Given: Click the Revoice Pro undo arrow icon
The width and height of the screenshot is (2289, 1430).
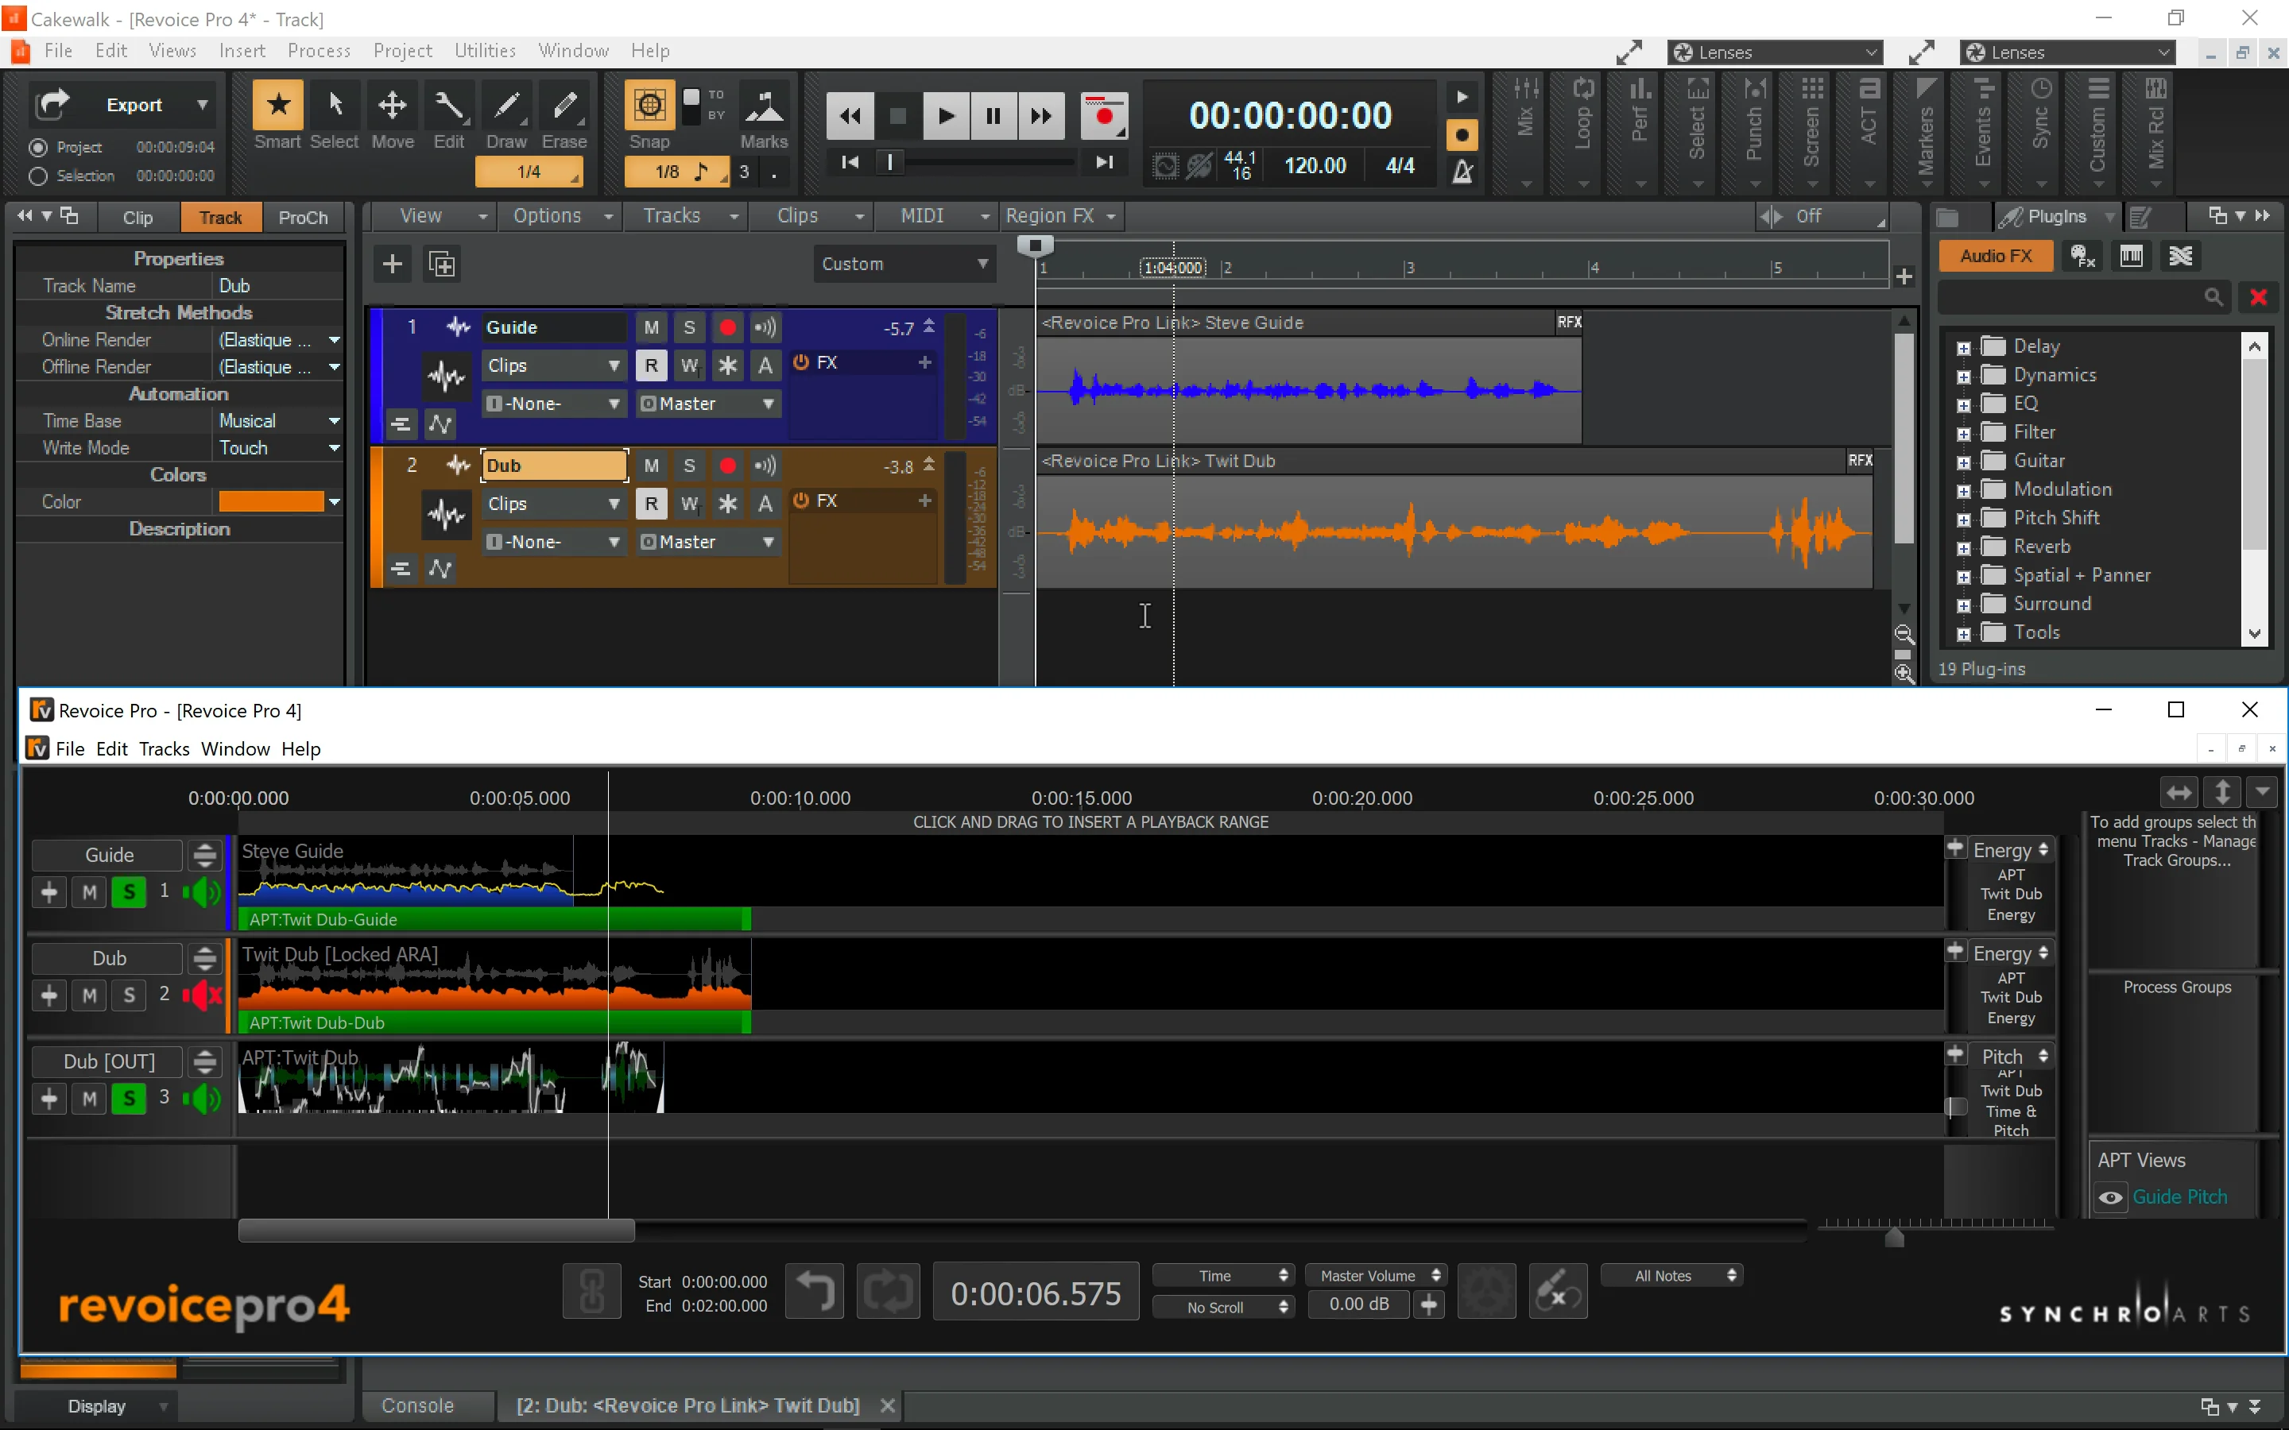Looking at the screenshot, I should (x=815, y=1291).
